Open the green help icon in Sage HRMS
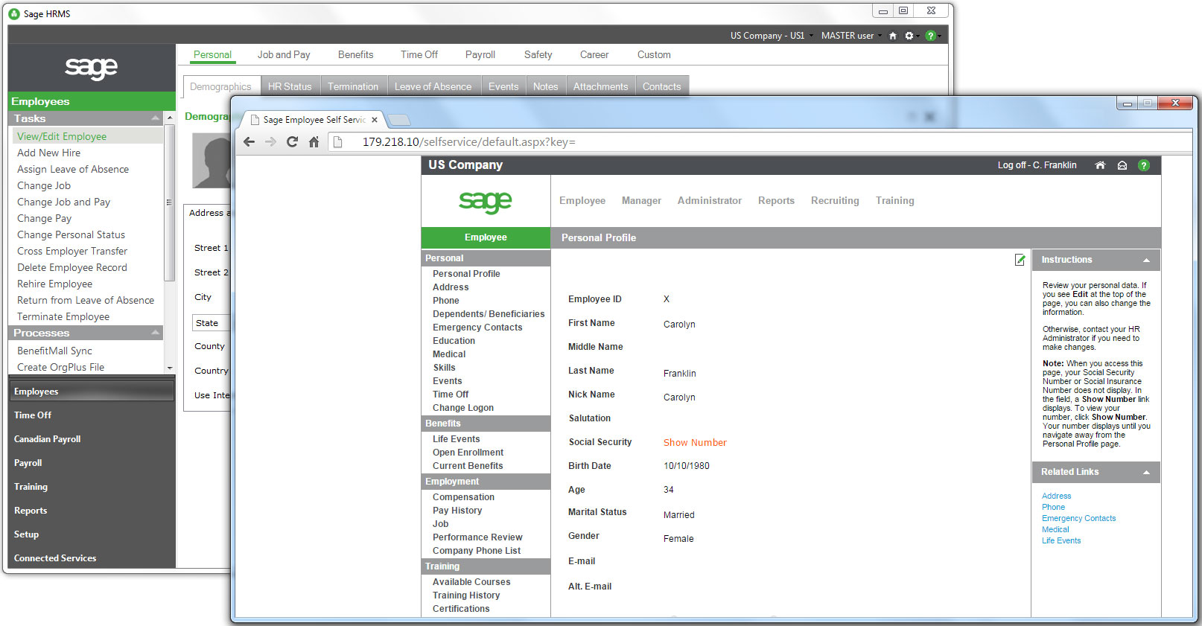Viewport: 1202px width, 626px height. click(930, 36)
